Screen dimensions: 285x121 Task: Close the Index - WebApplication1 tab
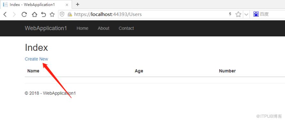67,5
